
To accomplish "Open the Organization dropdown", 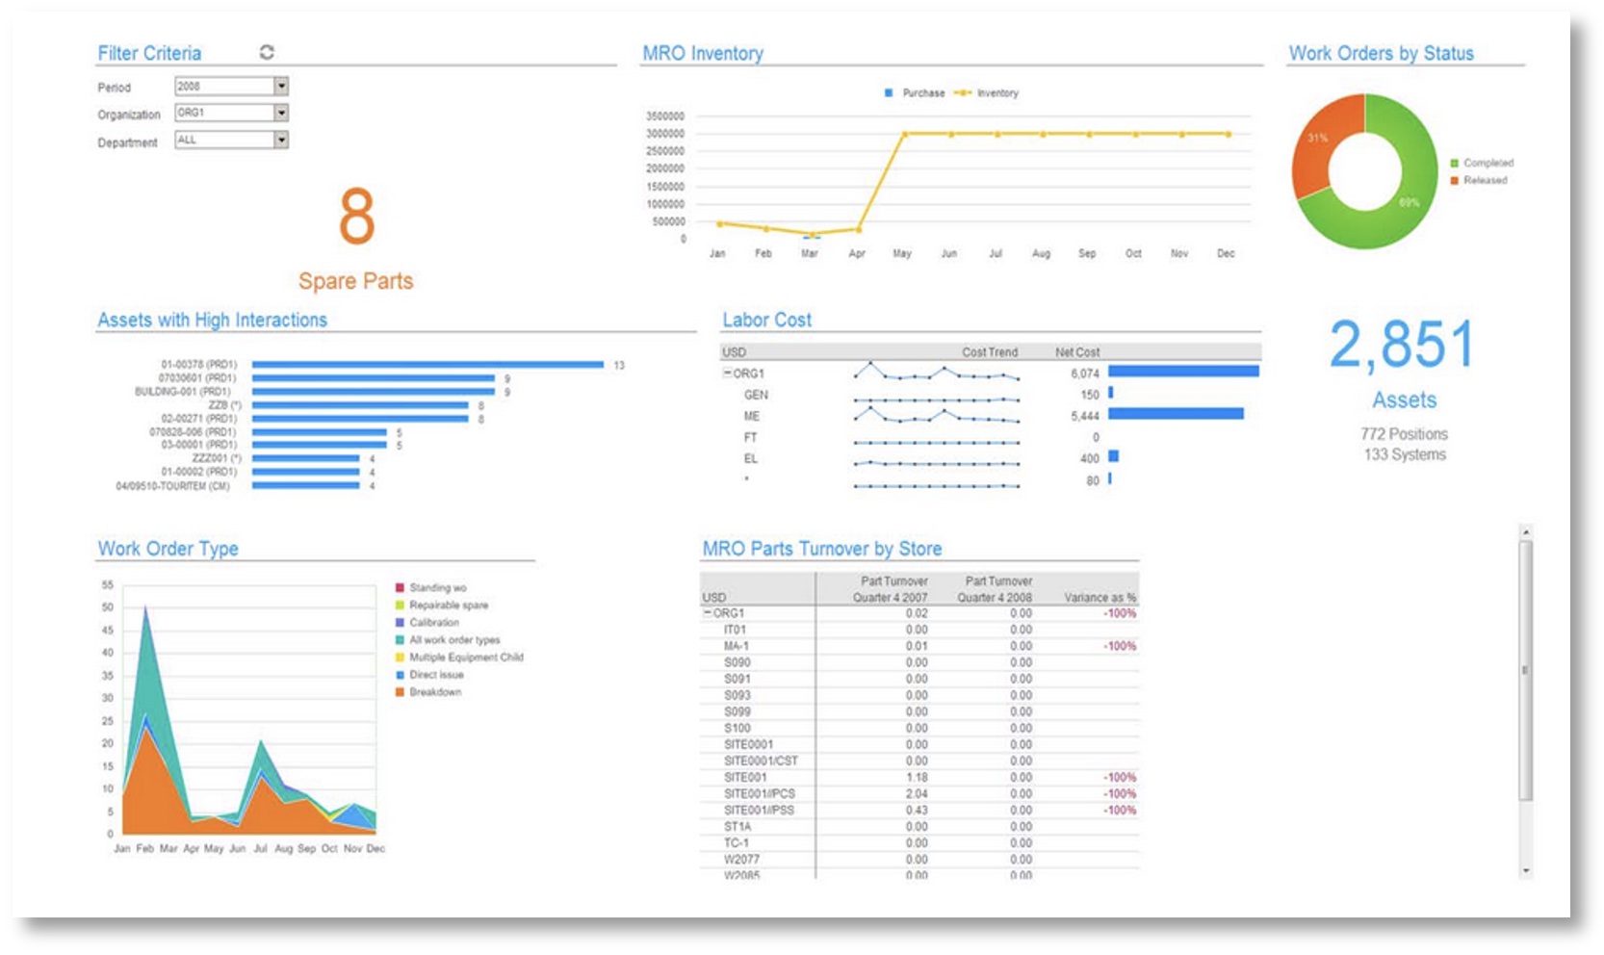I will pyautogui.click(x=281, y=113).
